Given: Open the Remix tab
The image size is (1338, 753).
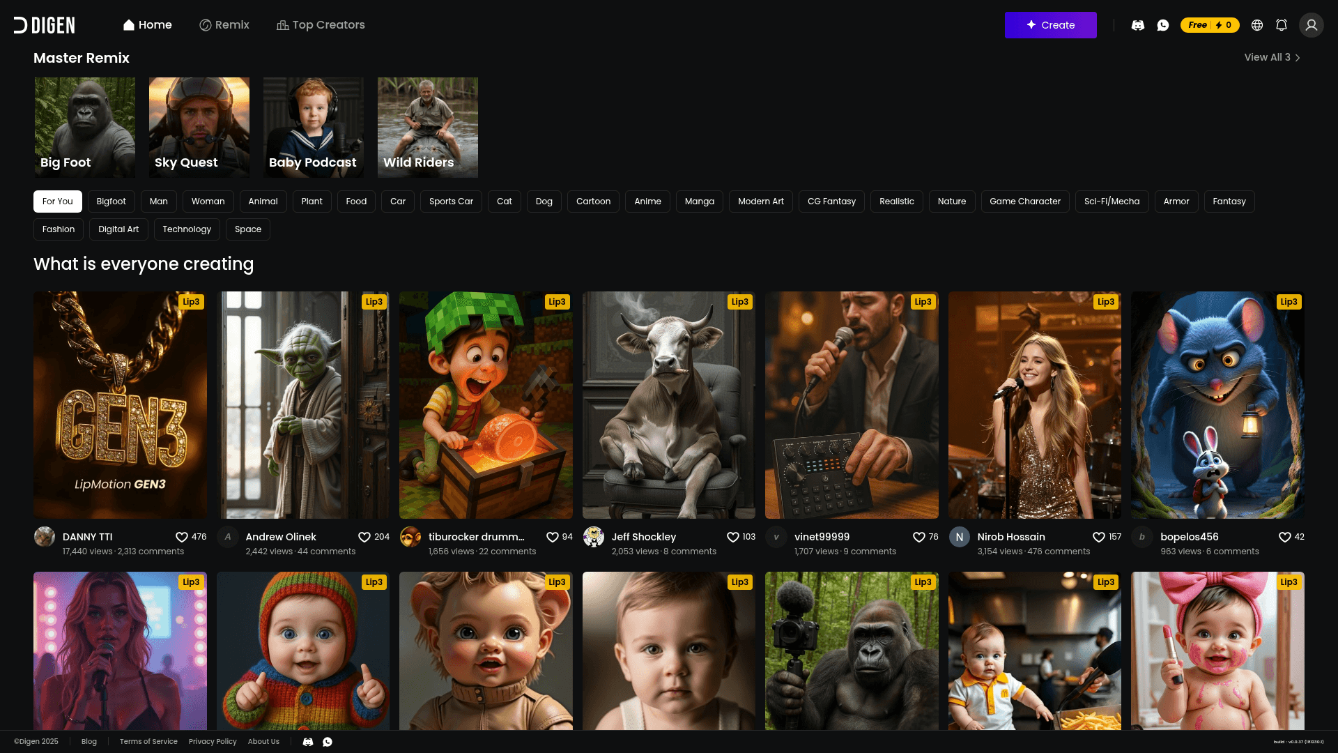Looking at the screenshot, I should (224, 25).
